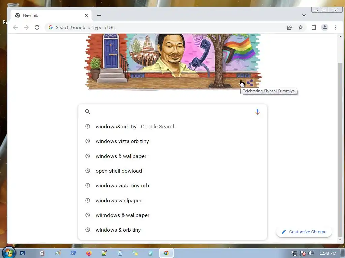Select suggestion 'windows vista tiny orb'

(172, 185)
